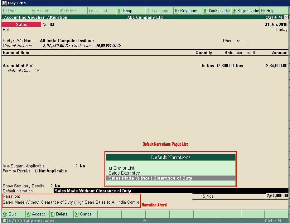Click the Tally.ERP title bar icon
Screen dimensions: 290x223
(x=3, y=3)
